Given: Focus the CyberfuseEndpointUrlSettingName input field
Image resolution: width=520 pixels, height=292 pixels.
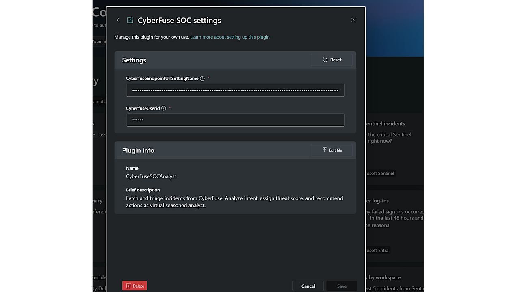Looking at the screenshot, I should [x=235, y=90].
